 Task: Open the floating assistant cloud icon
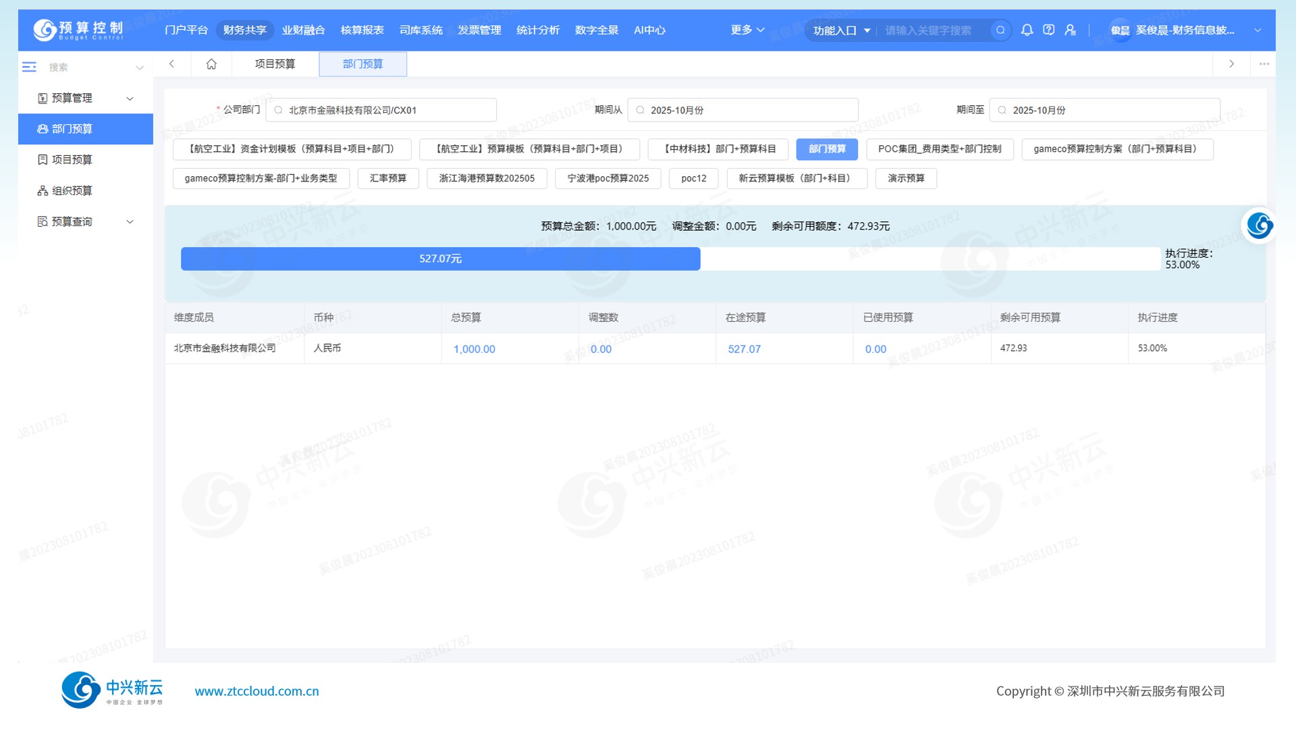click(1260, 225)
